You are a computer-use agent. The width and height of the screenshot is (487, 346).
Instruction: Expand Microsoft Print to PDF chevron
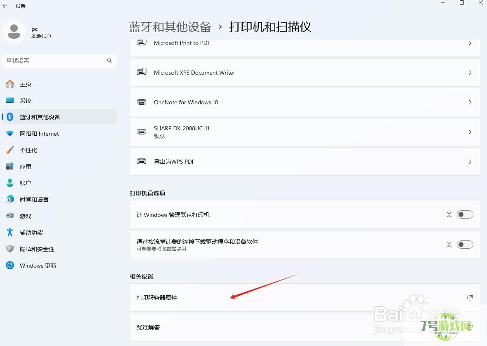coord(470,43)
